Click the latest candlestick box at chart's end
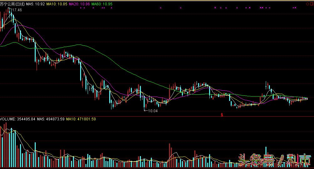 coord(306,99)
